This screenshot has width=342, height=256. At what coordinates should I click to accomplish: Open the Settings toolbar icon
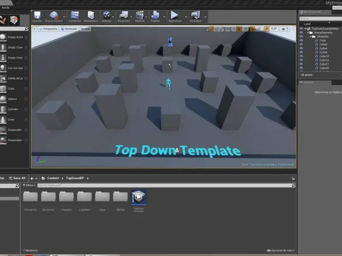(106, 17)
